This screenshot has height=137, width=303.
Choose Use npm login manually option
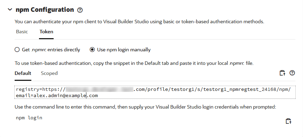pos(120,50)
